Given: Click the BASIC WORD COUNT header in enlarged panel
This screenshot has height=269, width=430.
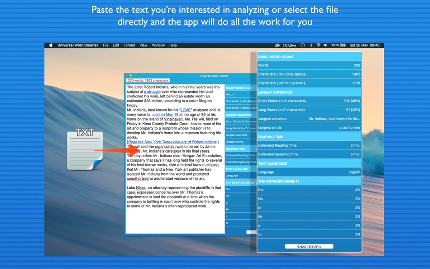Looking at the screenshot, I should click(309, 57).
